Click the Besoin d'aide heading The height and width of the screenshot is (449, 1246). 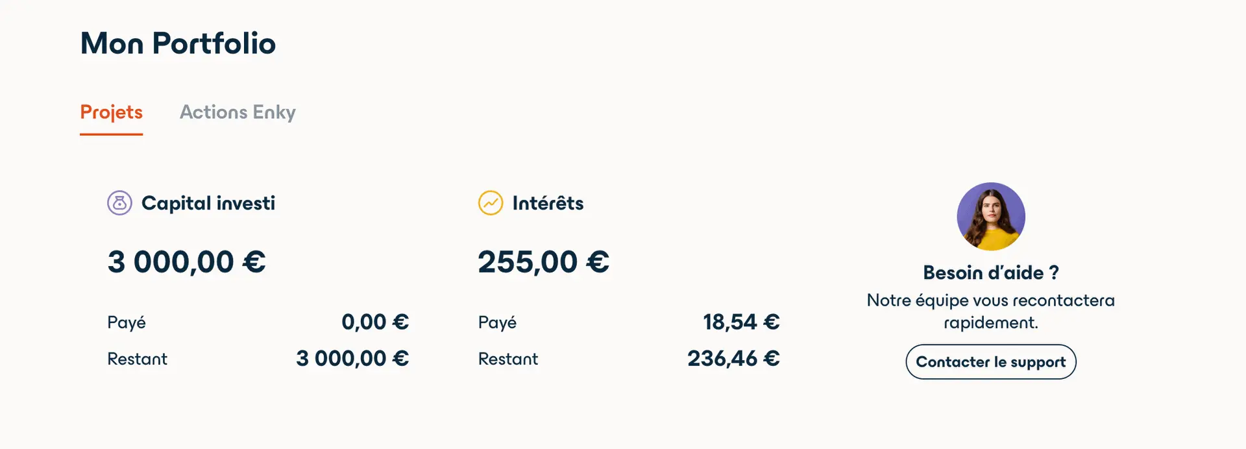(990, 273)
